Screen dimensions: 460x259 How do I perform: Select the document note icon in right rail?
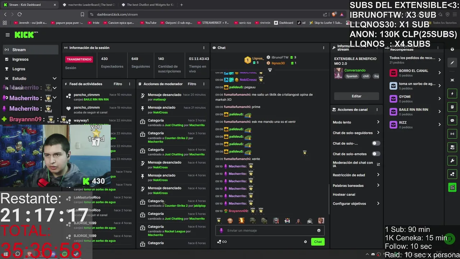pos(452,107)
